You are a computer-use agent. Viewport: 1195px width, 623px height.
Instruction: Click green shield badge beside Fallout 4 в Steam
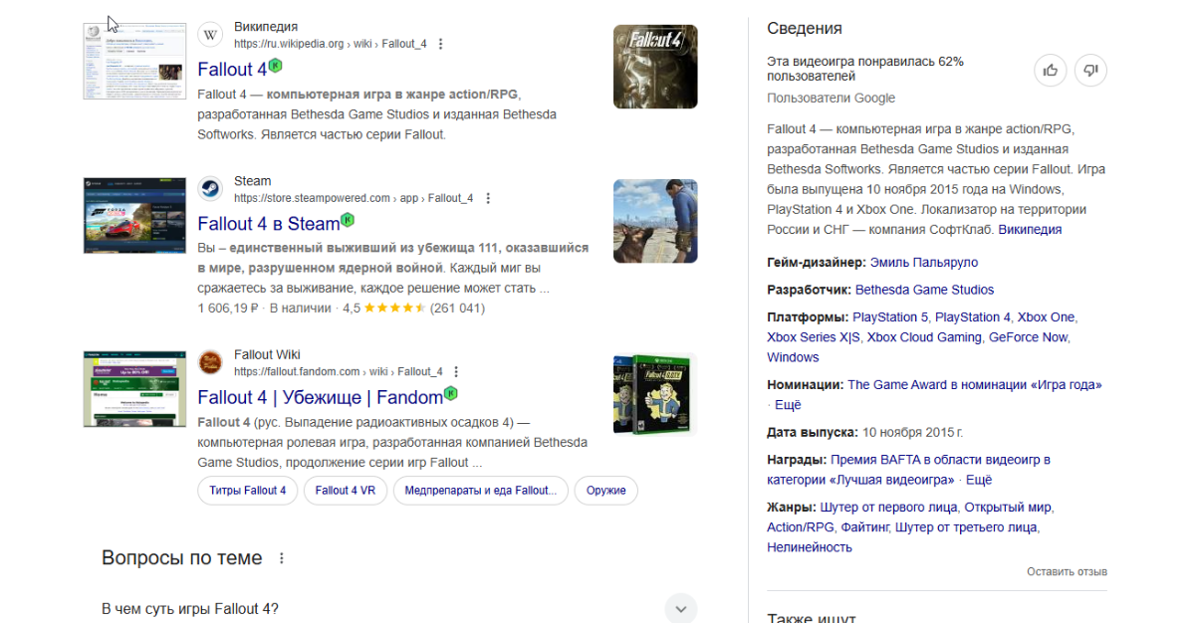pos(348,219)
